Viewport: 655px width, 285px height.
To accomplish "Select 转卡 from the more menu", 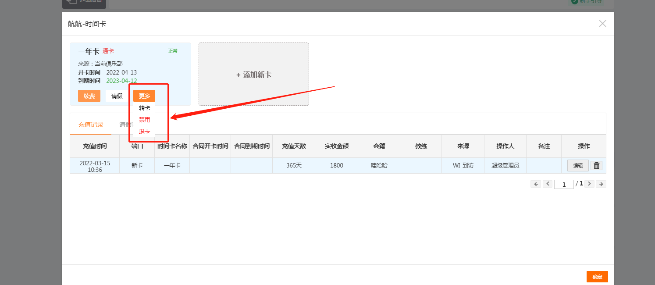I will (x=144, y=108).
